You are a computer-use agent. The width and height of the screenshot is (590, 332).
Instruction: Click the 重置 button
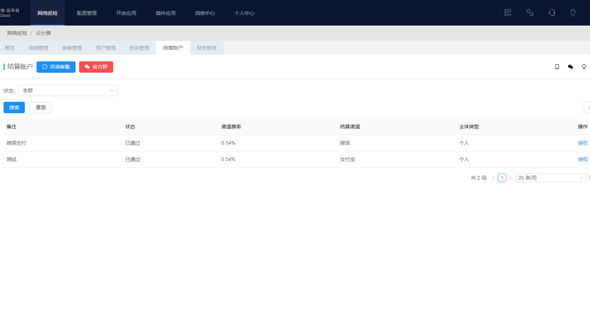point(41,108)
